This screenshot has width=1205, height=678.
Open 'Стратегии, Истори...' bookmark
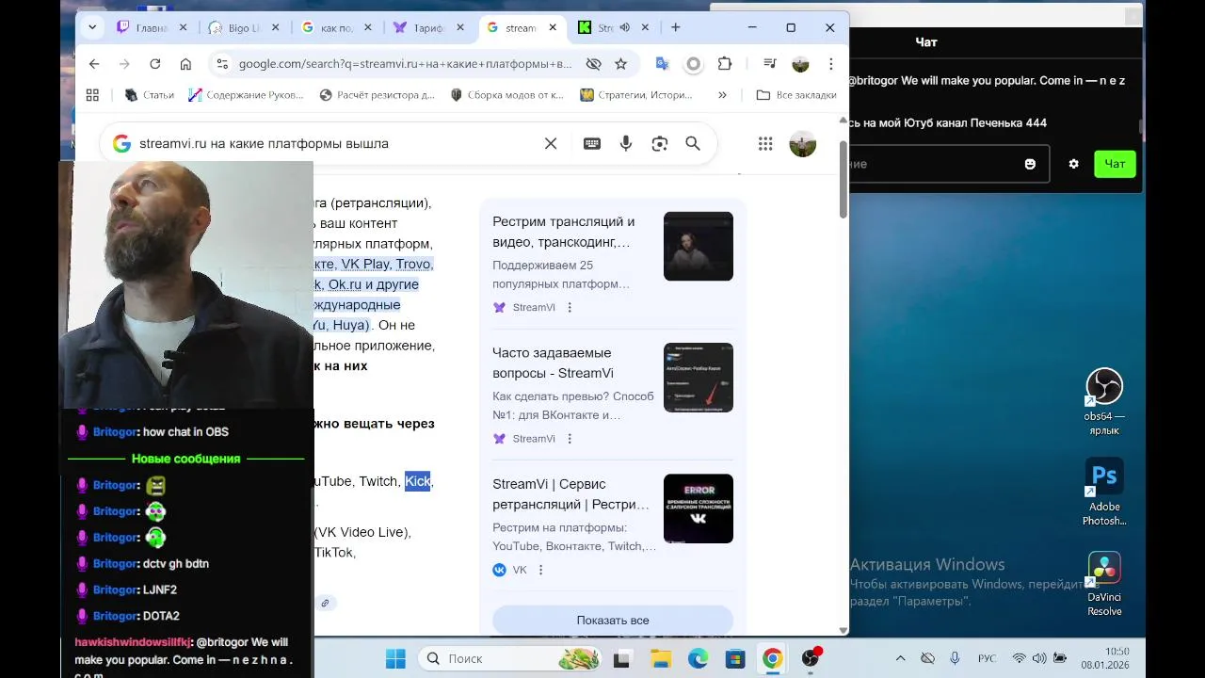pyautogui.click(x=636, y=95)
